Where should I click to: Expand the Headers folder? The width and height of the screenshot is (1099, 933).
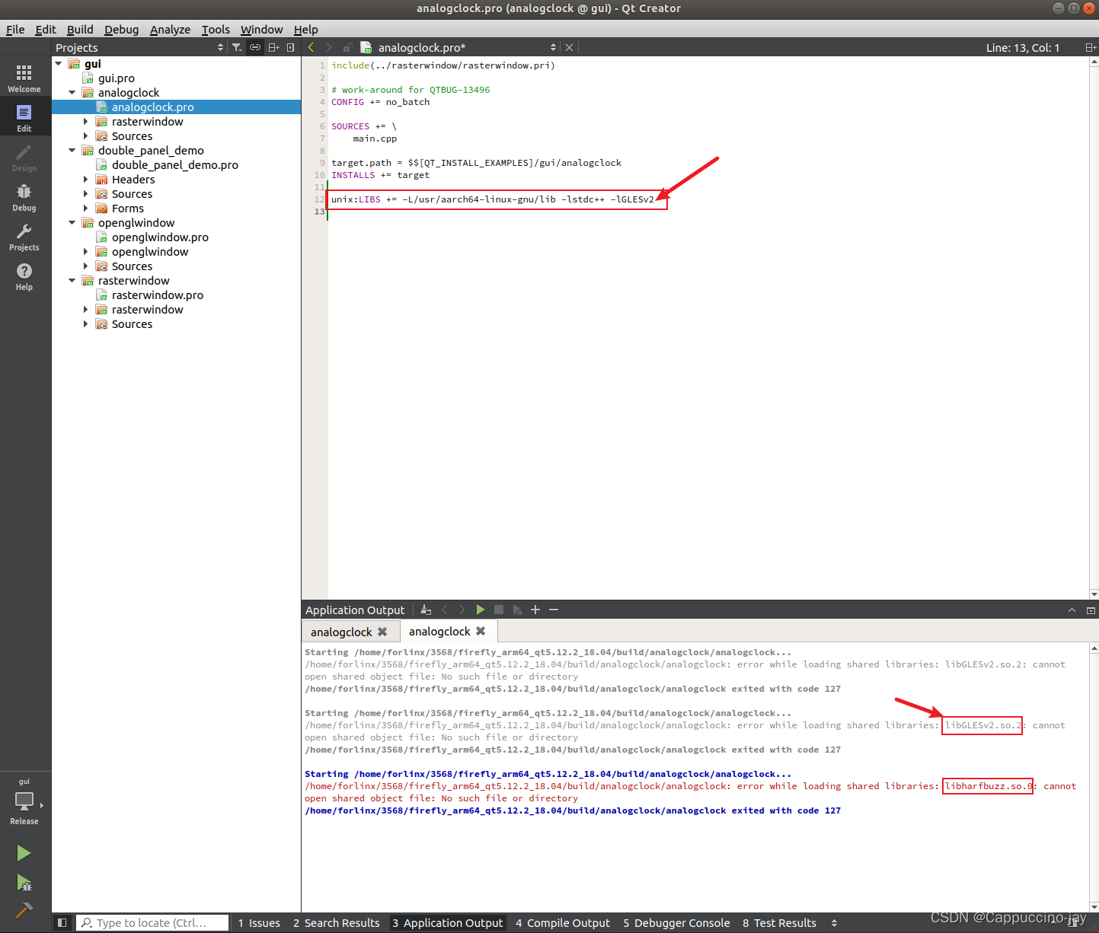(86, 180)
